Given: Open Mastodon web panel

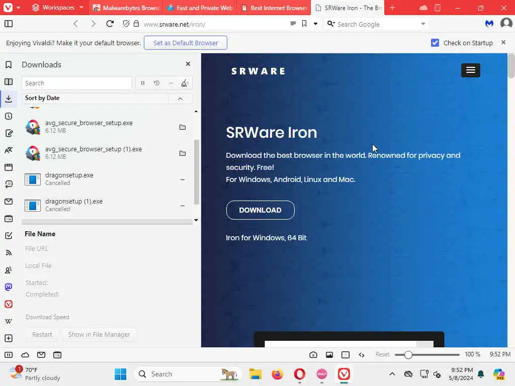Looking at the screenshot, I should coord(9,287).
